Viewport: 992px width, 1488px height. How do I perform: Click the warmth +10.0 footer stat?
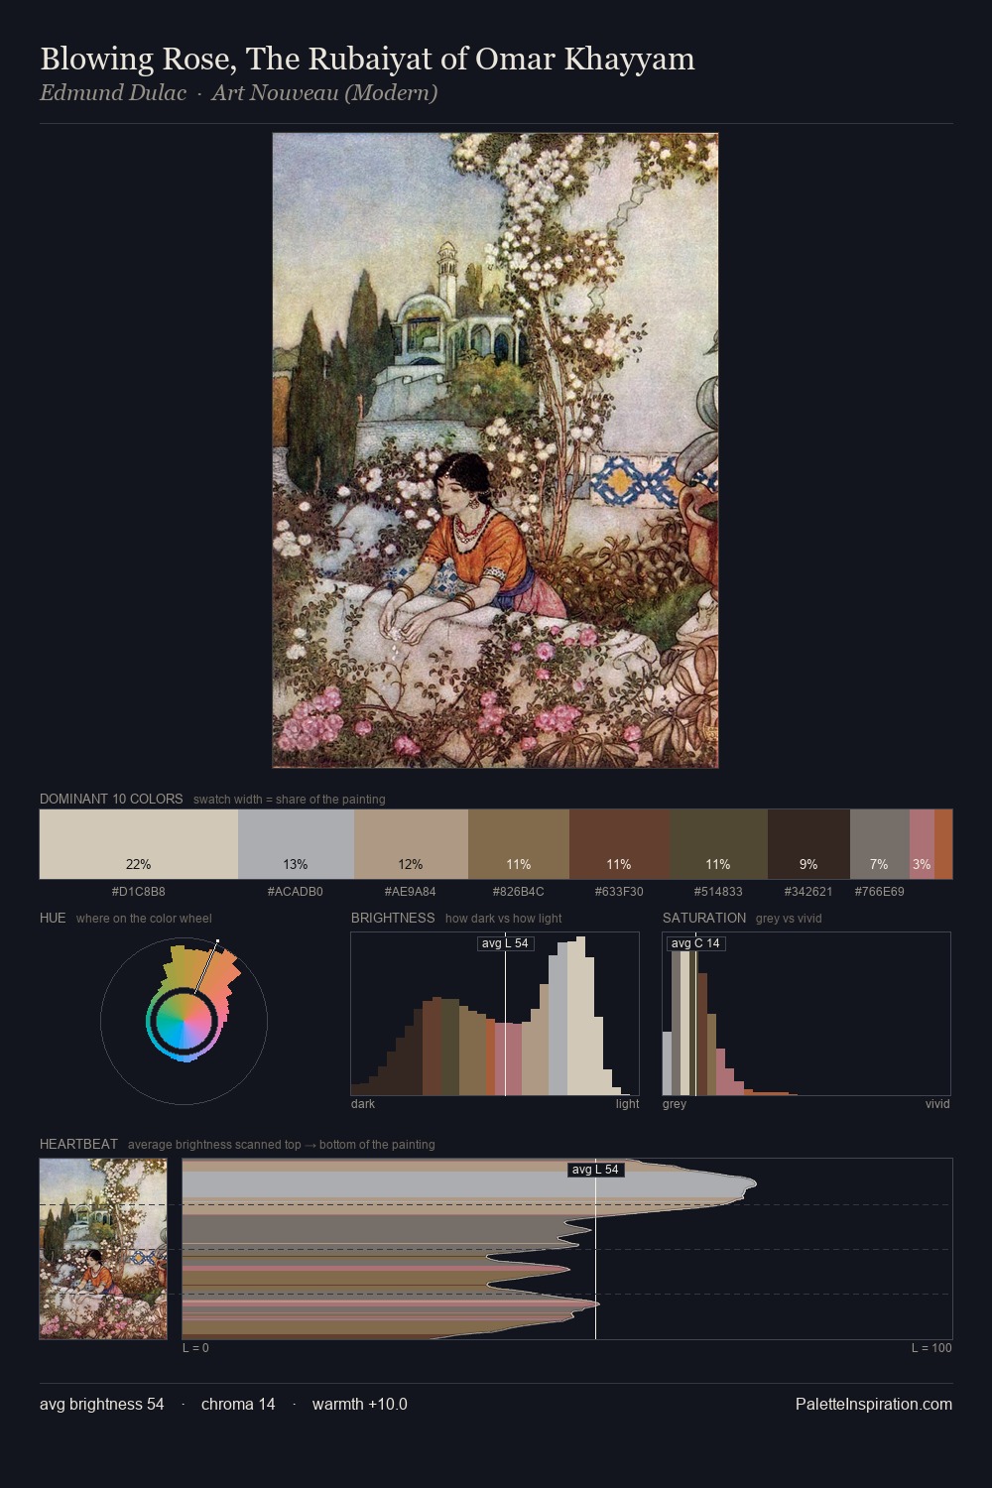(360, 1404)
